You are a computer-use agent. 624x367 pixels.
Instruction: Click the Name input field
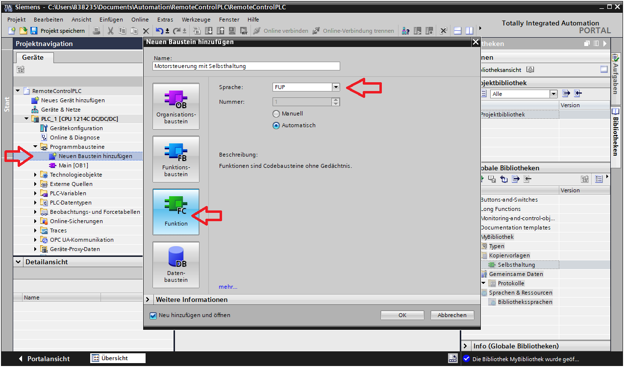pos(247,66)
